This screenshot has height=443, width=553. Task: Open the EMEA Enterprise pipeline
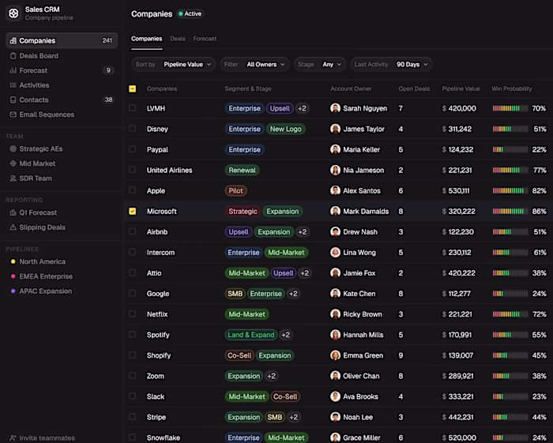click(62, 276)
